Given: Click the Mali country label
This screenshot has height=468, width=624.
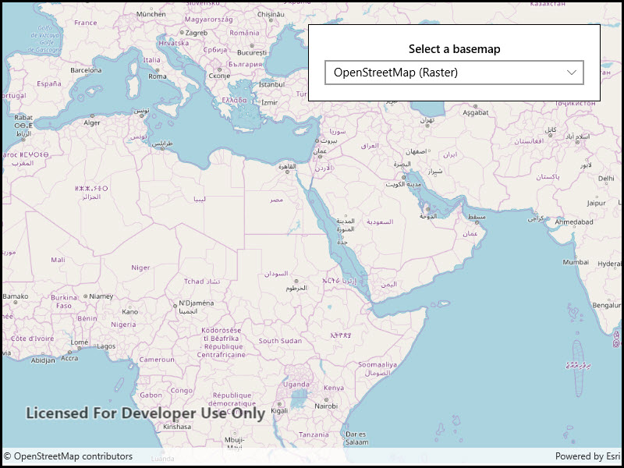Looking at the screenshot, I should pos(58,260).
